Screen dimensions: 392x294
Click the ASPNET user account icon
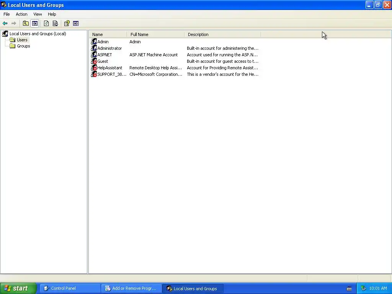94,54
